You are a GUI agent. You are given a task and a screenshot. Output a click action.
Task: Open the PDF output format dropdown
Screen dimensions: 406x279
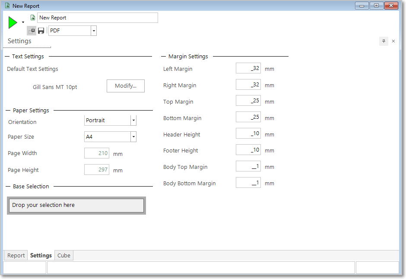click(x=94, y=31)
